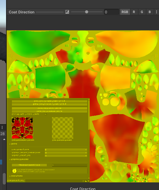Adjust the exposure slider handle
This screenshot has width=159, height=190.
point(87,12)
